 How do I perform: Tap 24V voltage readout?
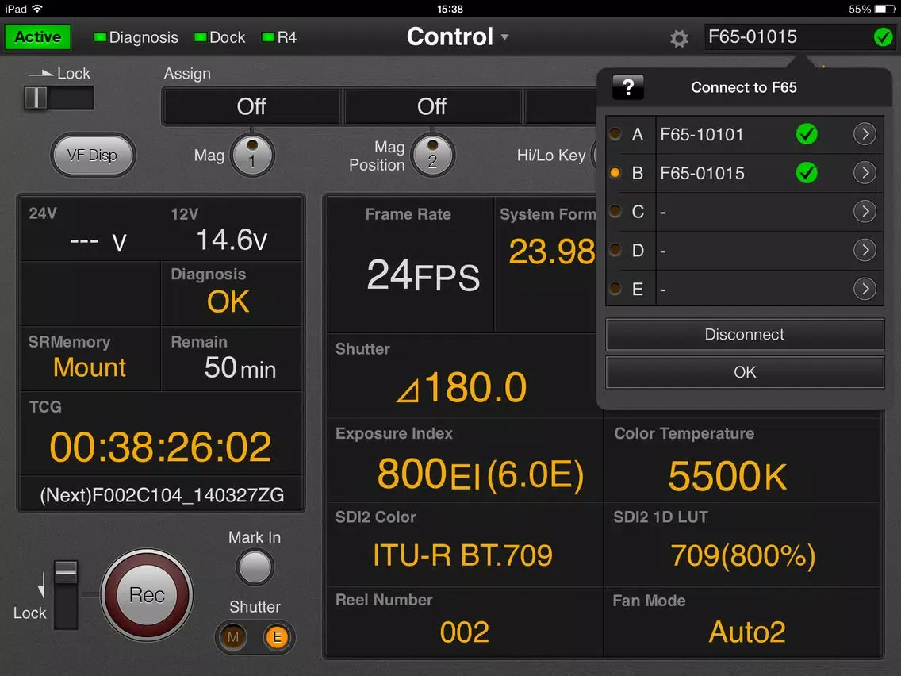[98, 241]
